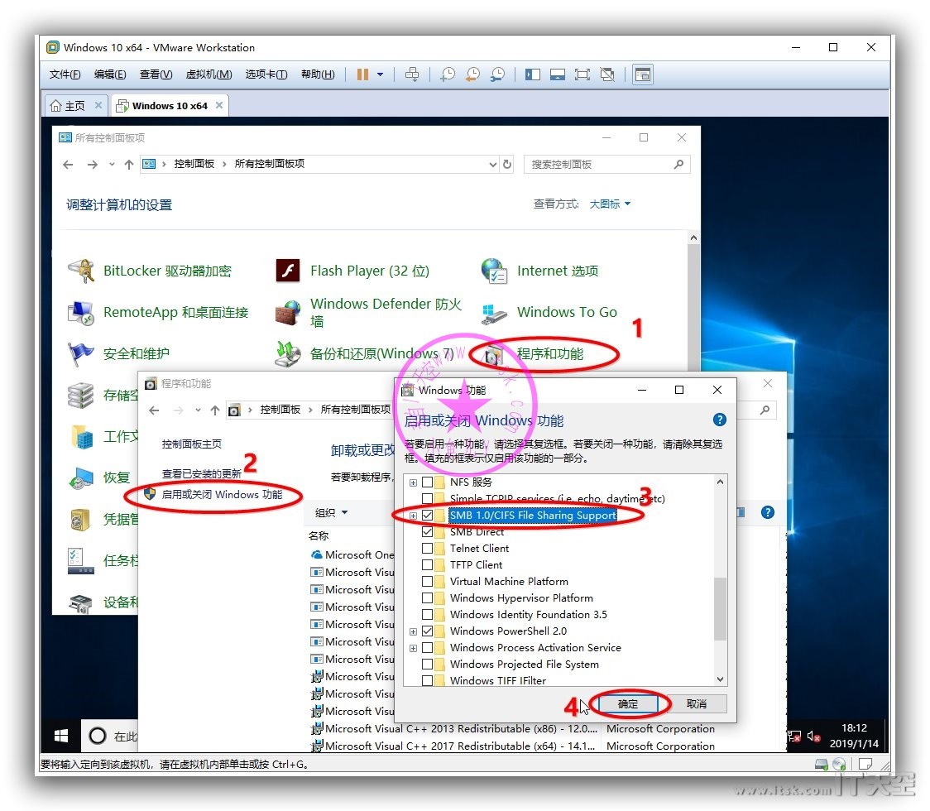Click 启用或关闭 Windows 功能 link

(222, 494)
